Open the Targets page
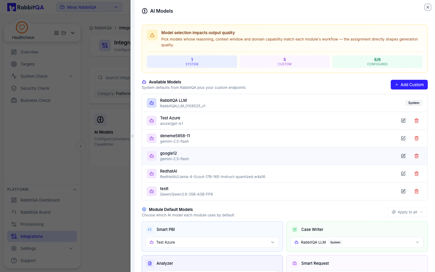 click(x=42, y=64)
